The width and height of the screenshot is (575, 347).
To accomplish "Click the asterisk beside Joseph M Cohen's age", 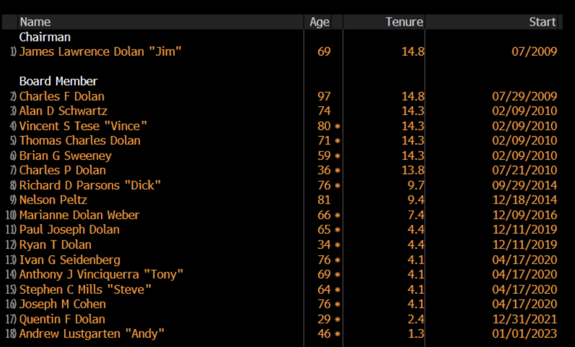I will pos(338,305).
